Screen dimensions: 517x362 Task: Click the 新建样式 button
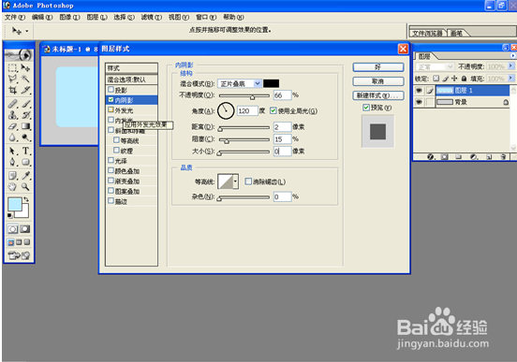378,95
